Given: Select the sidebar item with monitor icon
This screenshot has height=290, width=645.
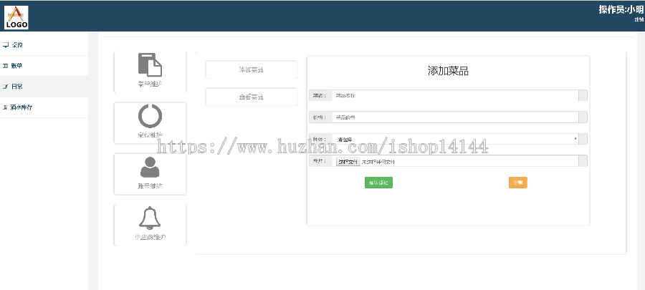Looking at the screenshot, I should coord(44,45).
